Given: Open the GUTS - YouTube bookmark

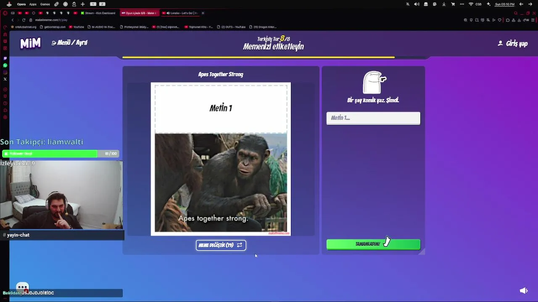Looking at the screenshot, I should coord(231,27).
